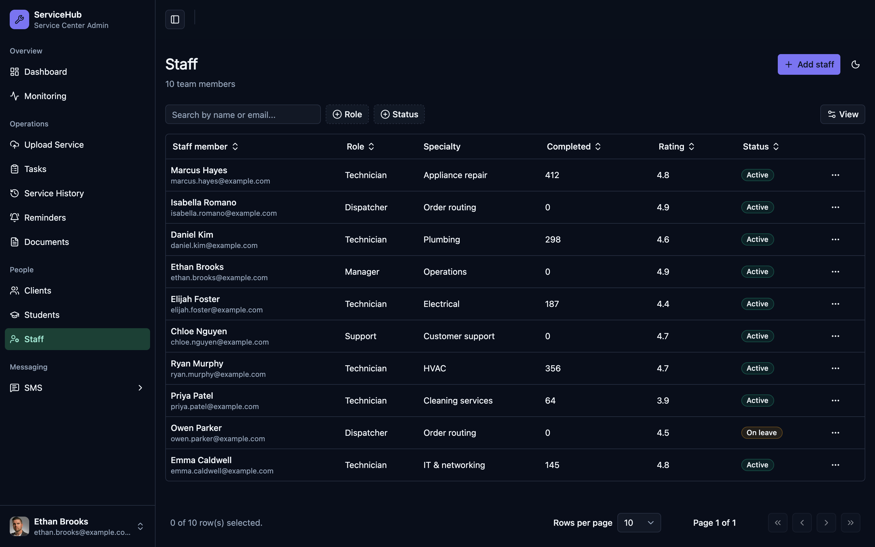Sort by Staff member column
The width and height of the screenshot is (875, 547).
coord(205,146)
